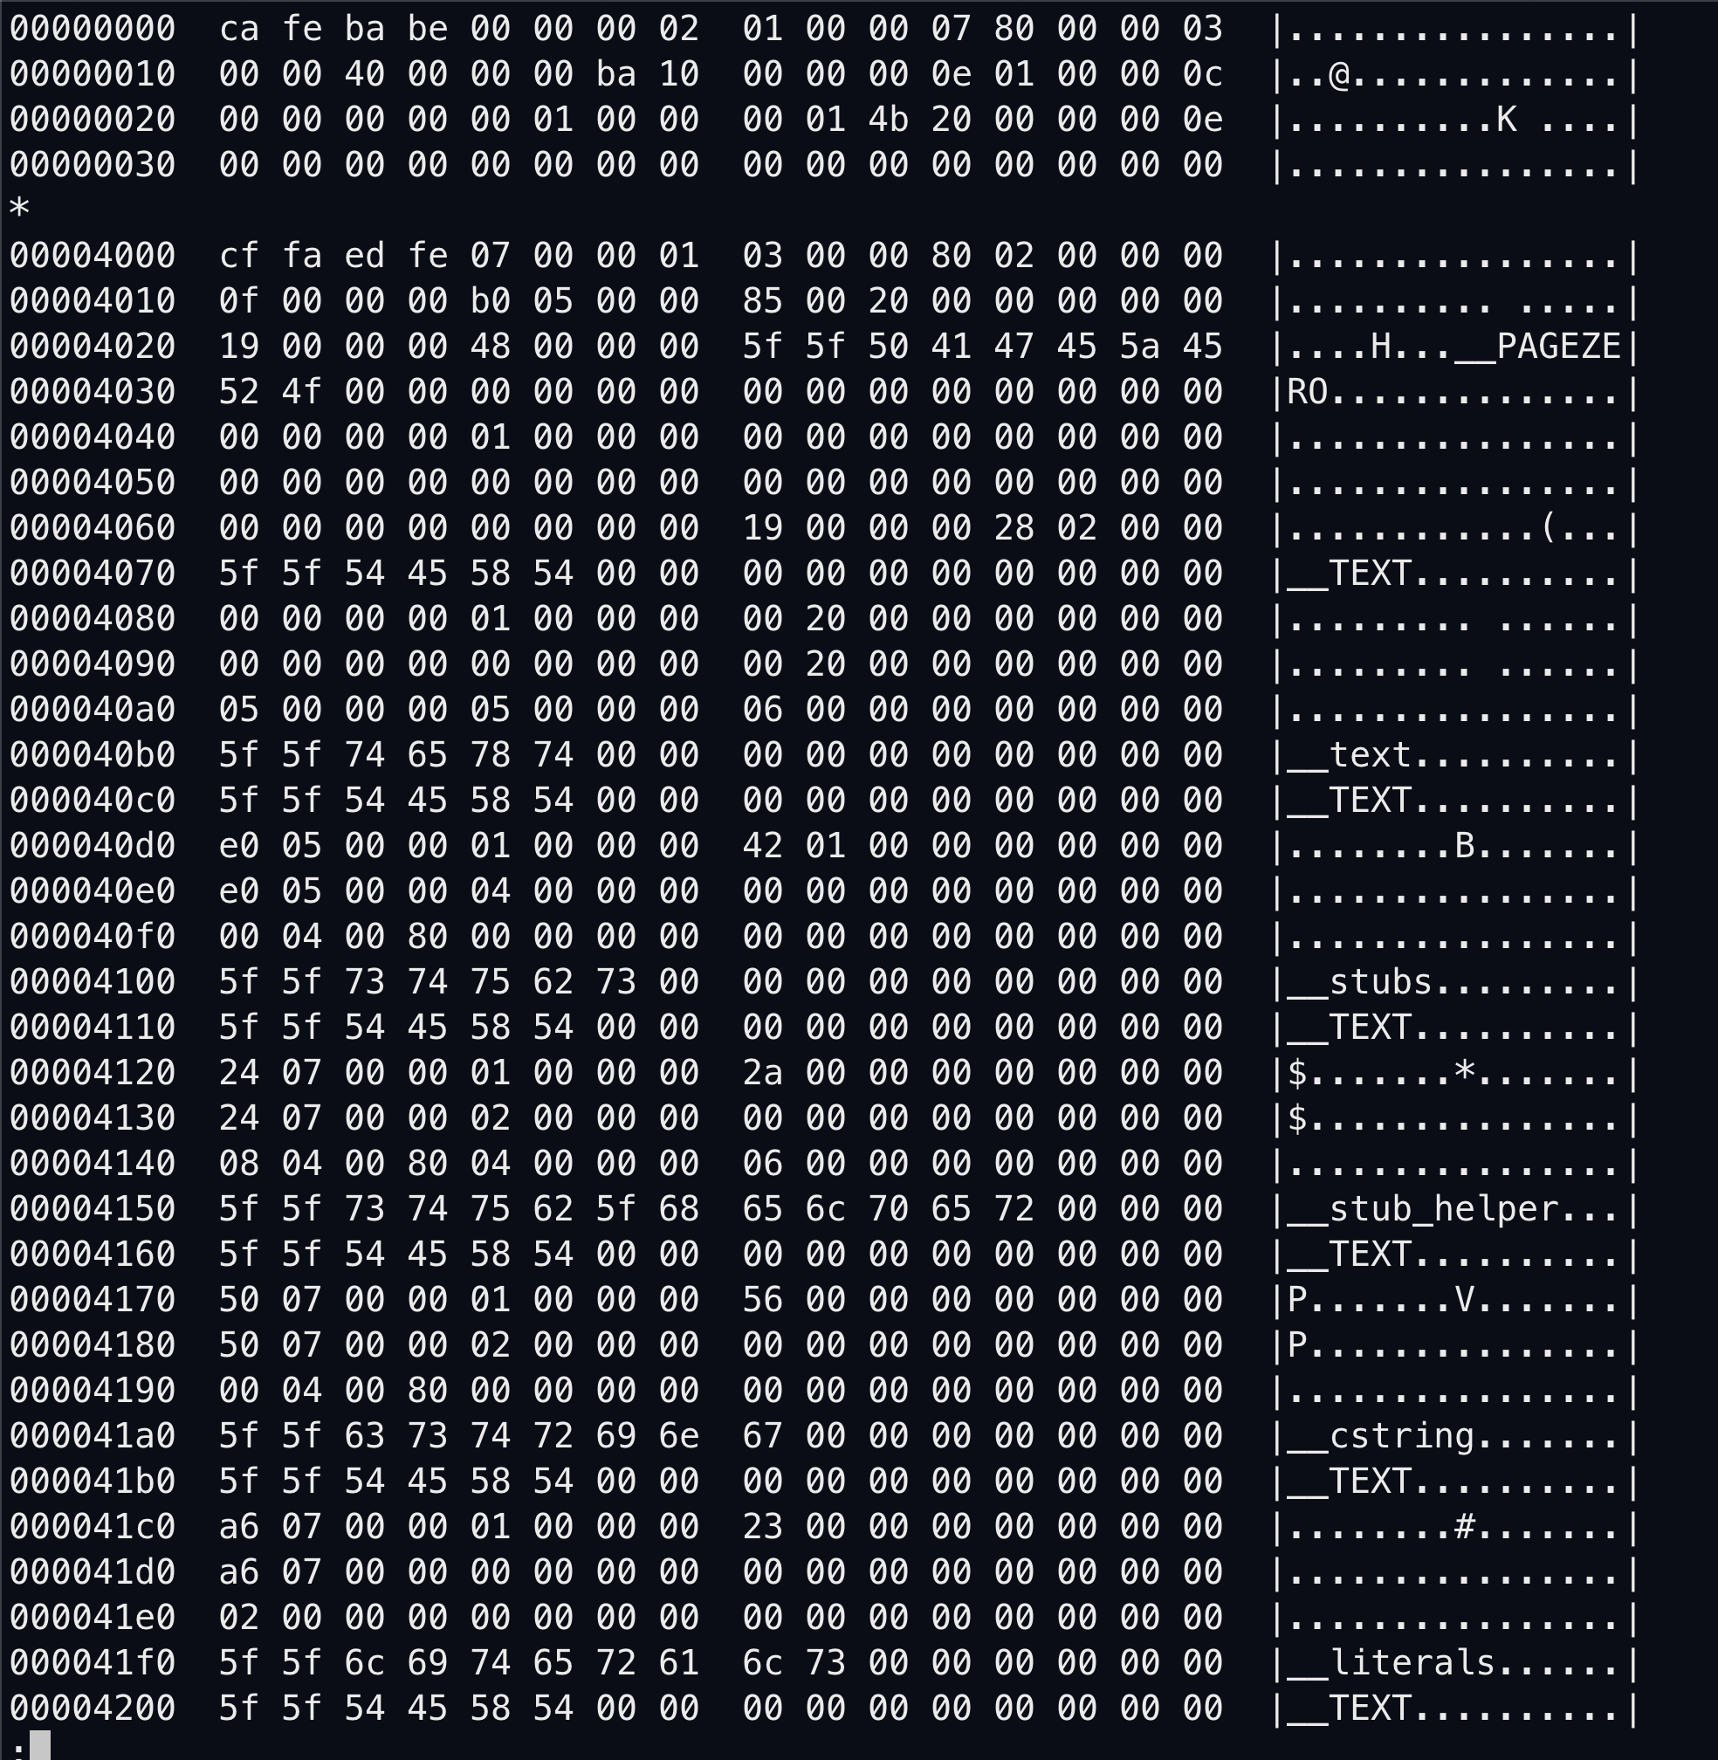Click ASCII text 'RO' in row 00004030
Viewport: 1718px width, 1760px height.
point(1307,392)
